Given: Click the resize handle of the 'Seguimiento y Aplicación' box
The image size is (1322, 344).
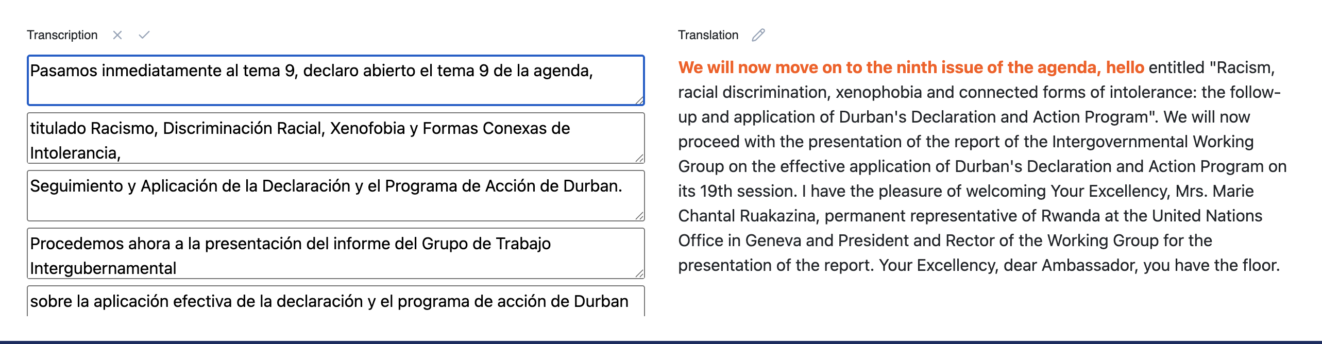Looking at the screenshot, I should (x=639, y=216).
